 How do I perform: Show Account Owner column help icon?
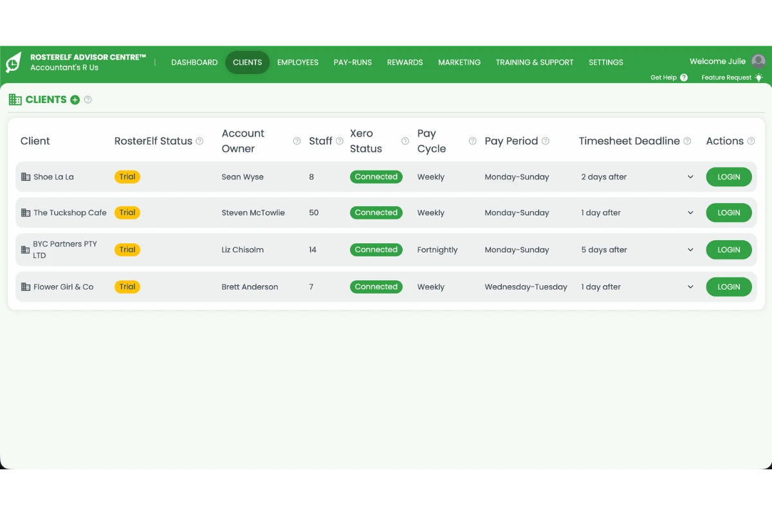[x=297, y=141]
